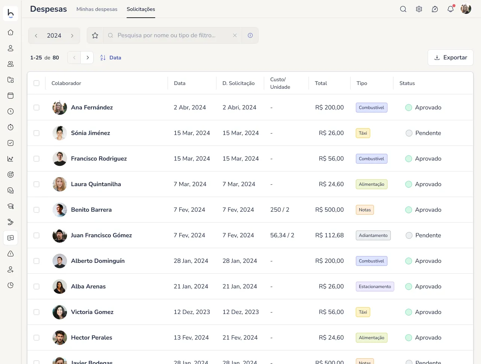Go to previous year from 2024
The image size is (481, 364).
tap(36, 36)
